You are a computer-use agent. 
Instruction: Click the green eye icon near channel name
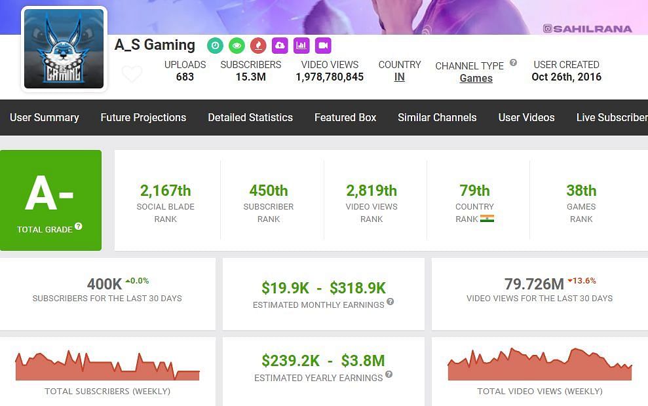point(237,45)
